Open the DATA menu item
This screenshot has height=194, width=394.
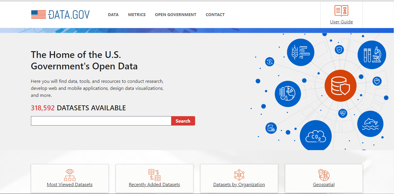113,14
